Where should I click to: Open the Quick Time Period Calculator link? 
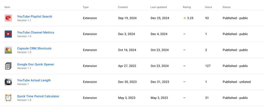tap(38, 96)
